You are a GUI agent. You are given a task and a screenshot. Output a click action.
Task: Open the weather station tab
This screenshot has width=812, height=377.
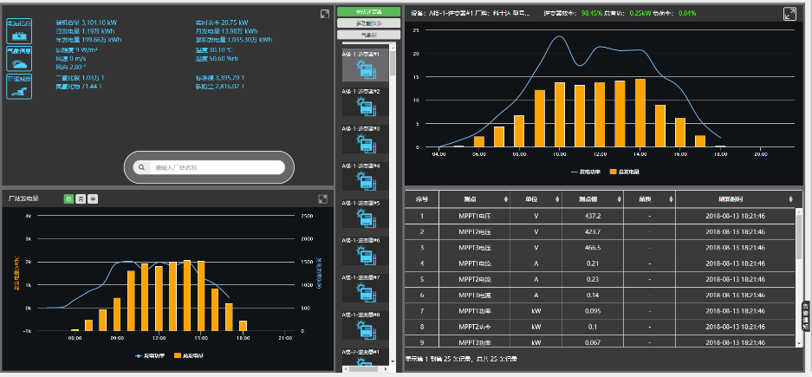368,35
